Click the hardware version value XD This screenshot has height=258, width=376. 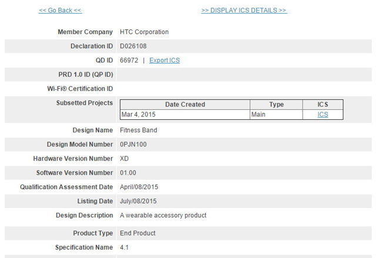coord(125,159)
